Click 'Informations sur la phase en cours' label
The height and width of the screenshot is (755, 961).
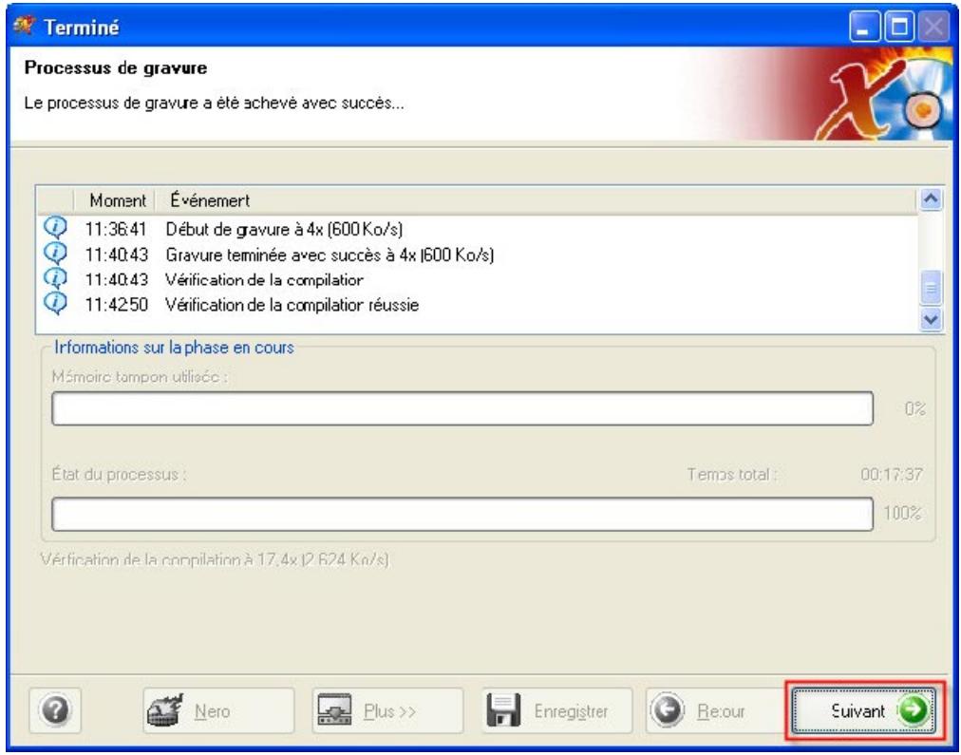click(174, 348)
